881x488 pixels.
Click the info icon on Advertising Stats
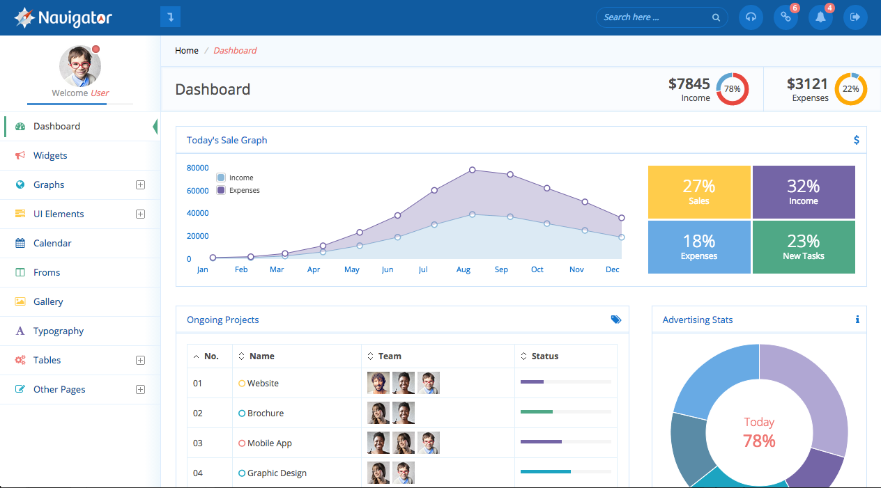click(857, 320)
